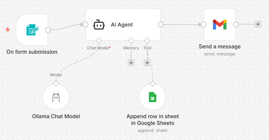The width and height of the screenshot is (269, 140).
Task: Click the Model diamond above Ollama node
Action: tap(56, 83)
